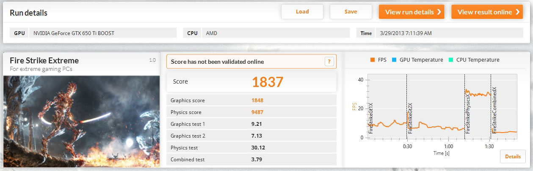533x171 pixels.
Task: Click 'Score has not been validated online' message
Action: pos(217,62)
